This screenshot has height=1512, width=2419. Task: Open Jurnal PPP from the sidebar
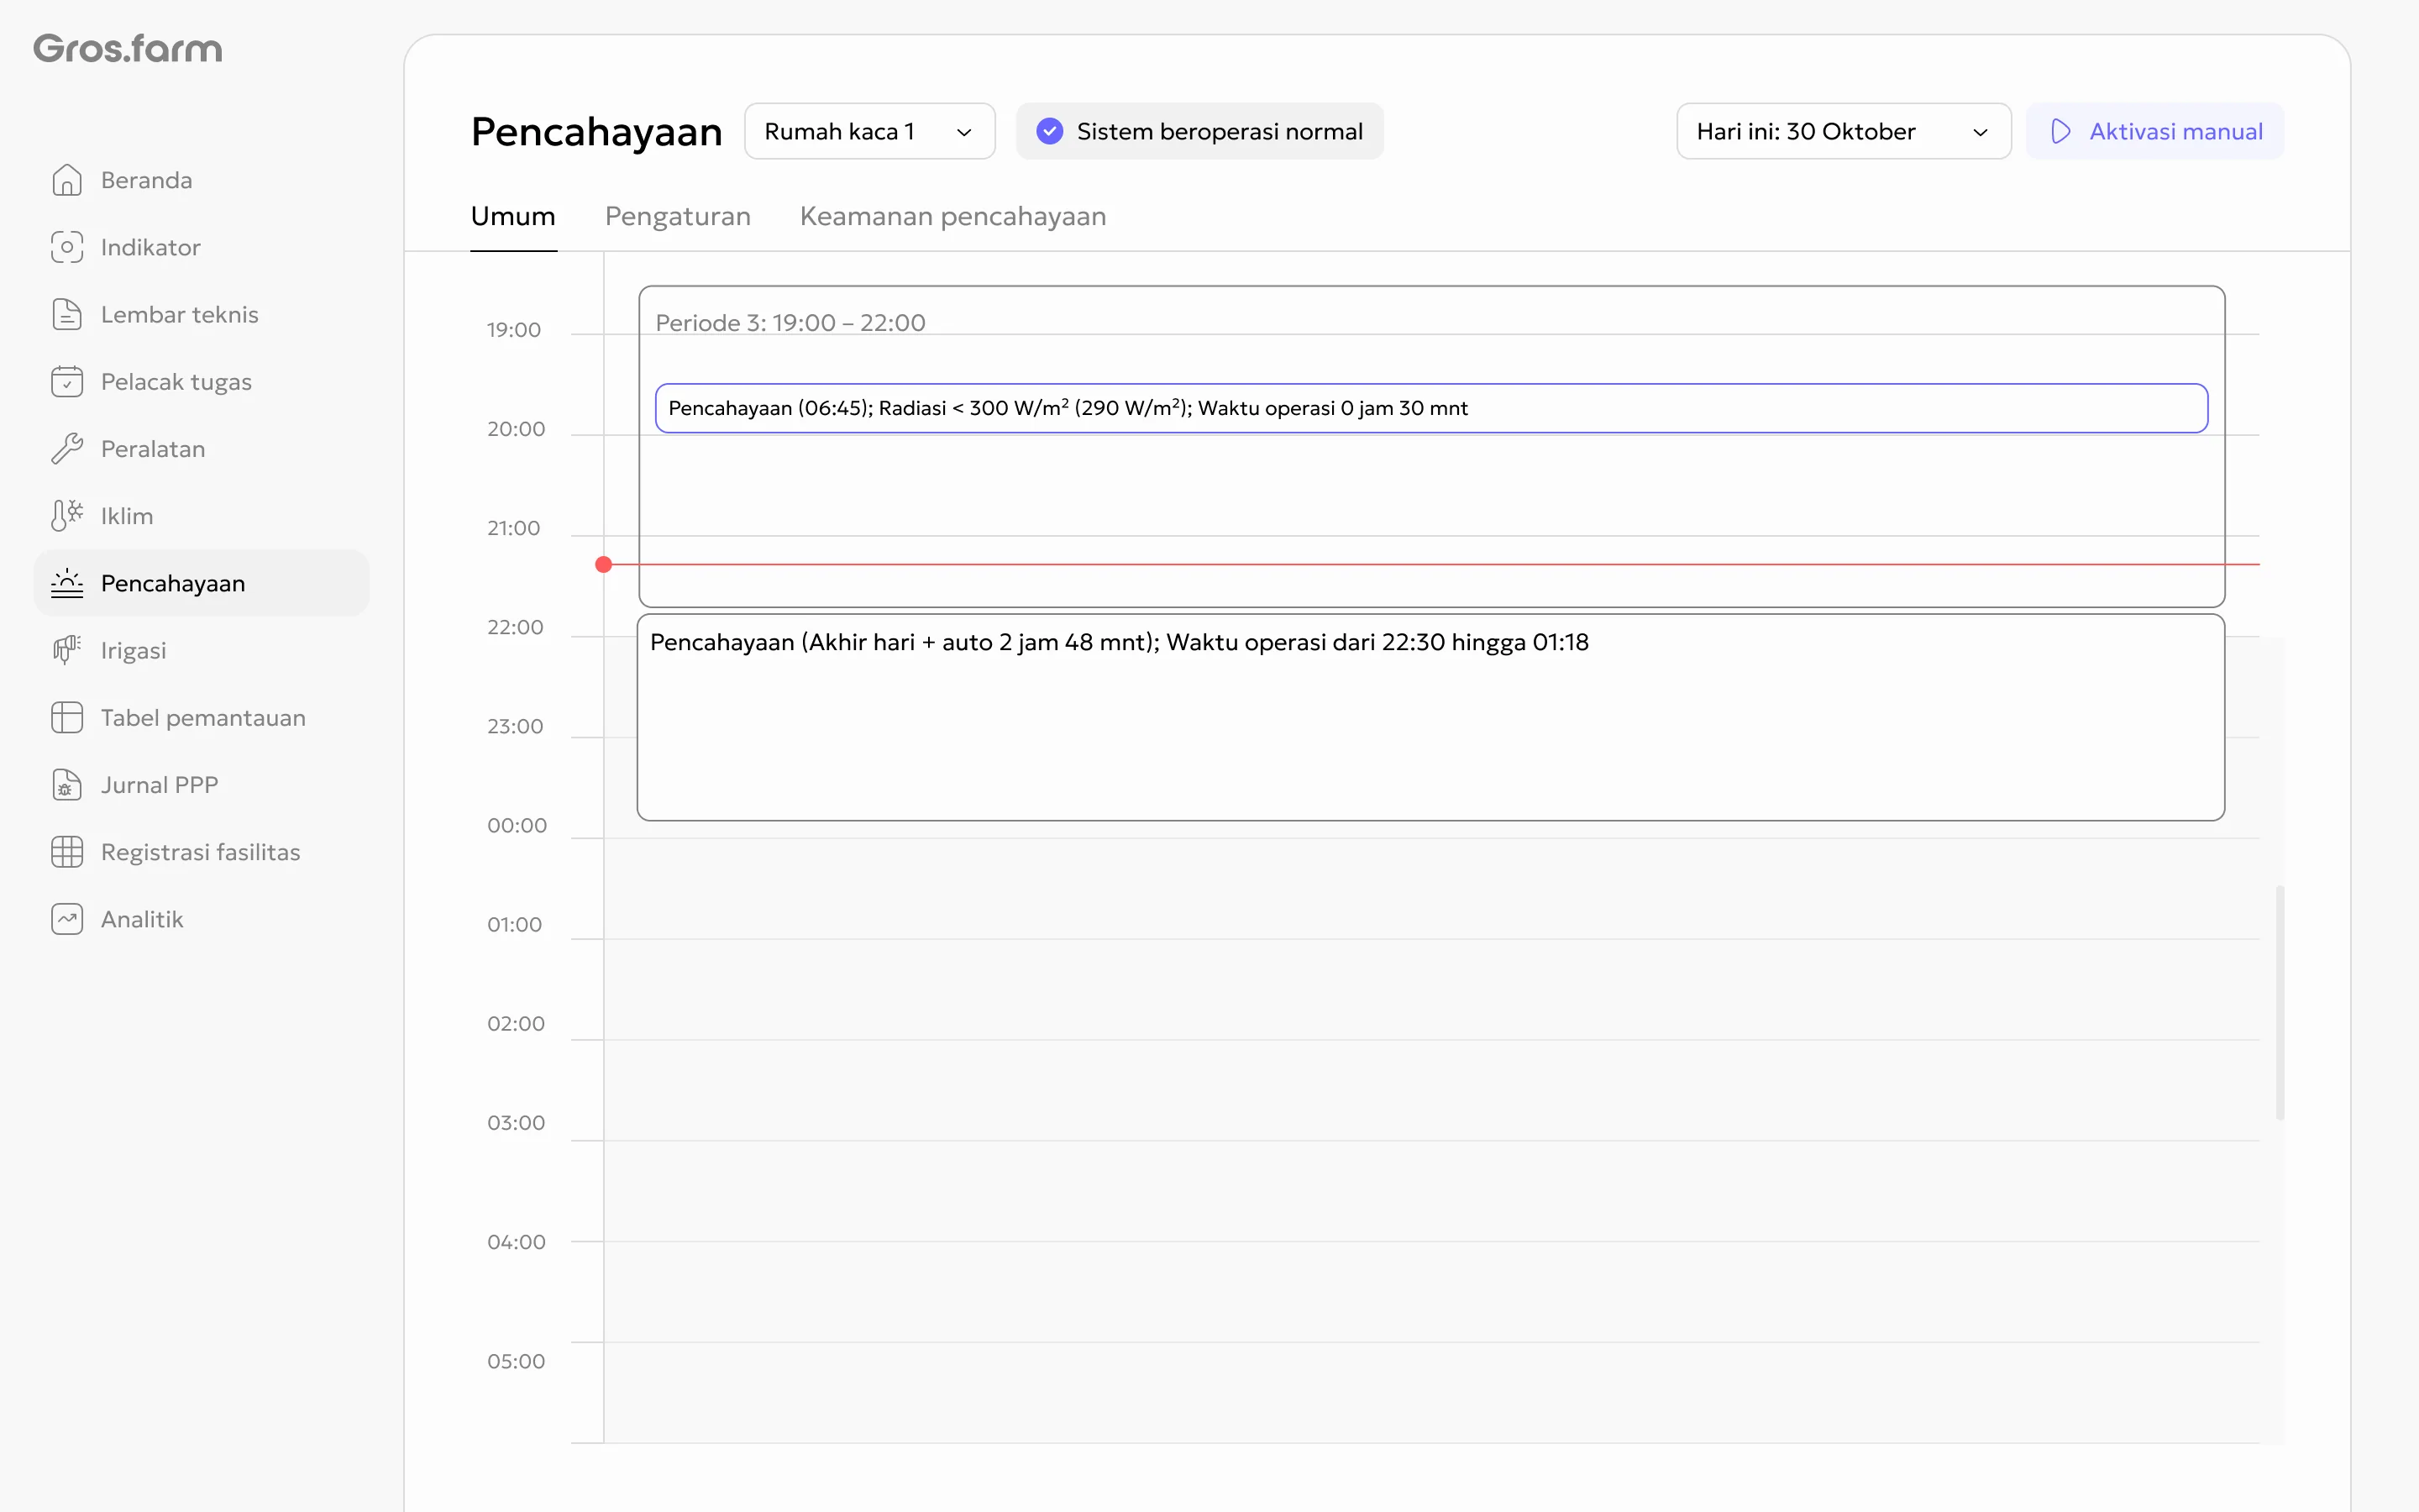[202, 784]
